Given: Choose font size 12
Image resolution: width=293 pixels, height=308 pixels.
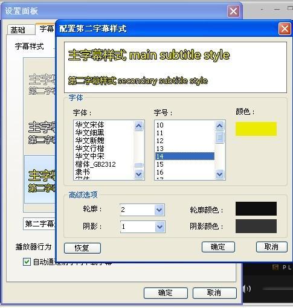Looking at the screenshot, I should (160, 141).
